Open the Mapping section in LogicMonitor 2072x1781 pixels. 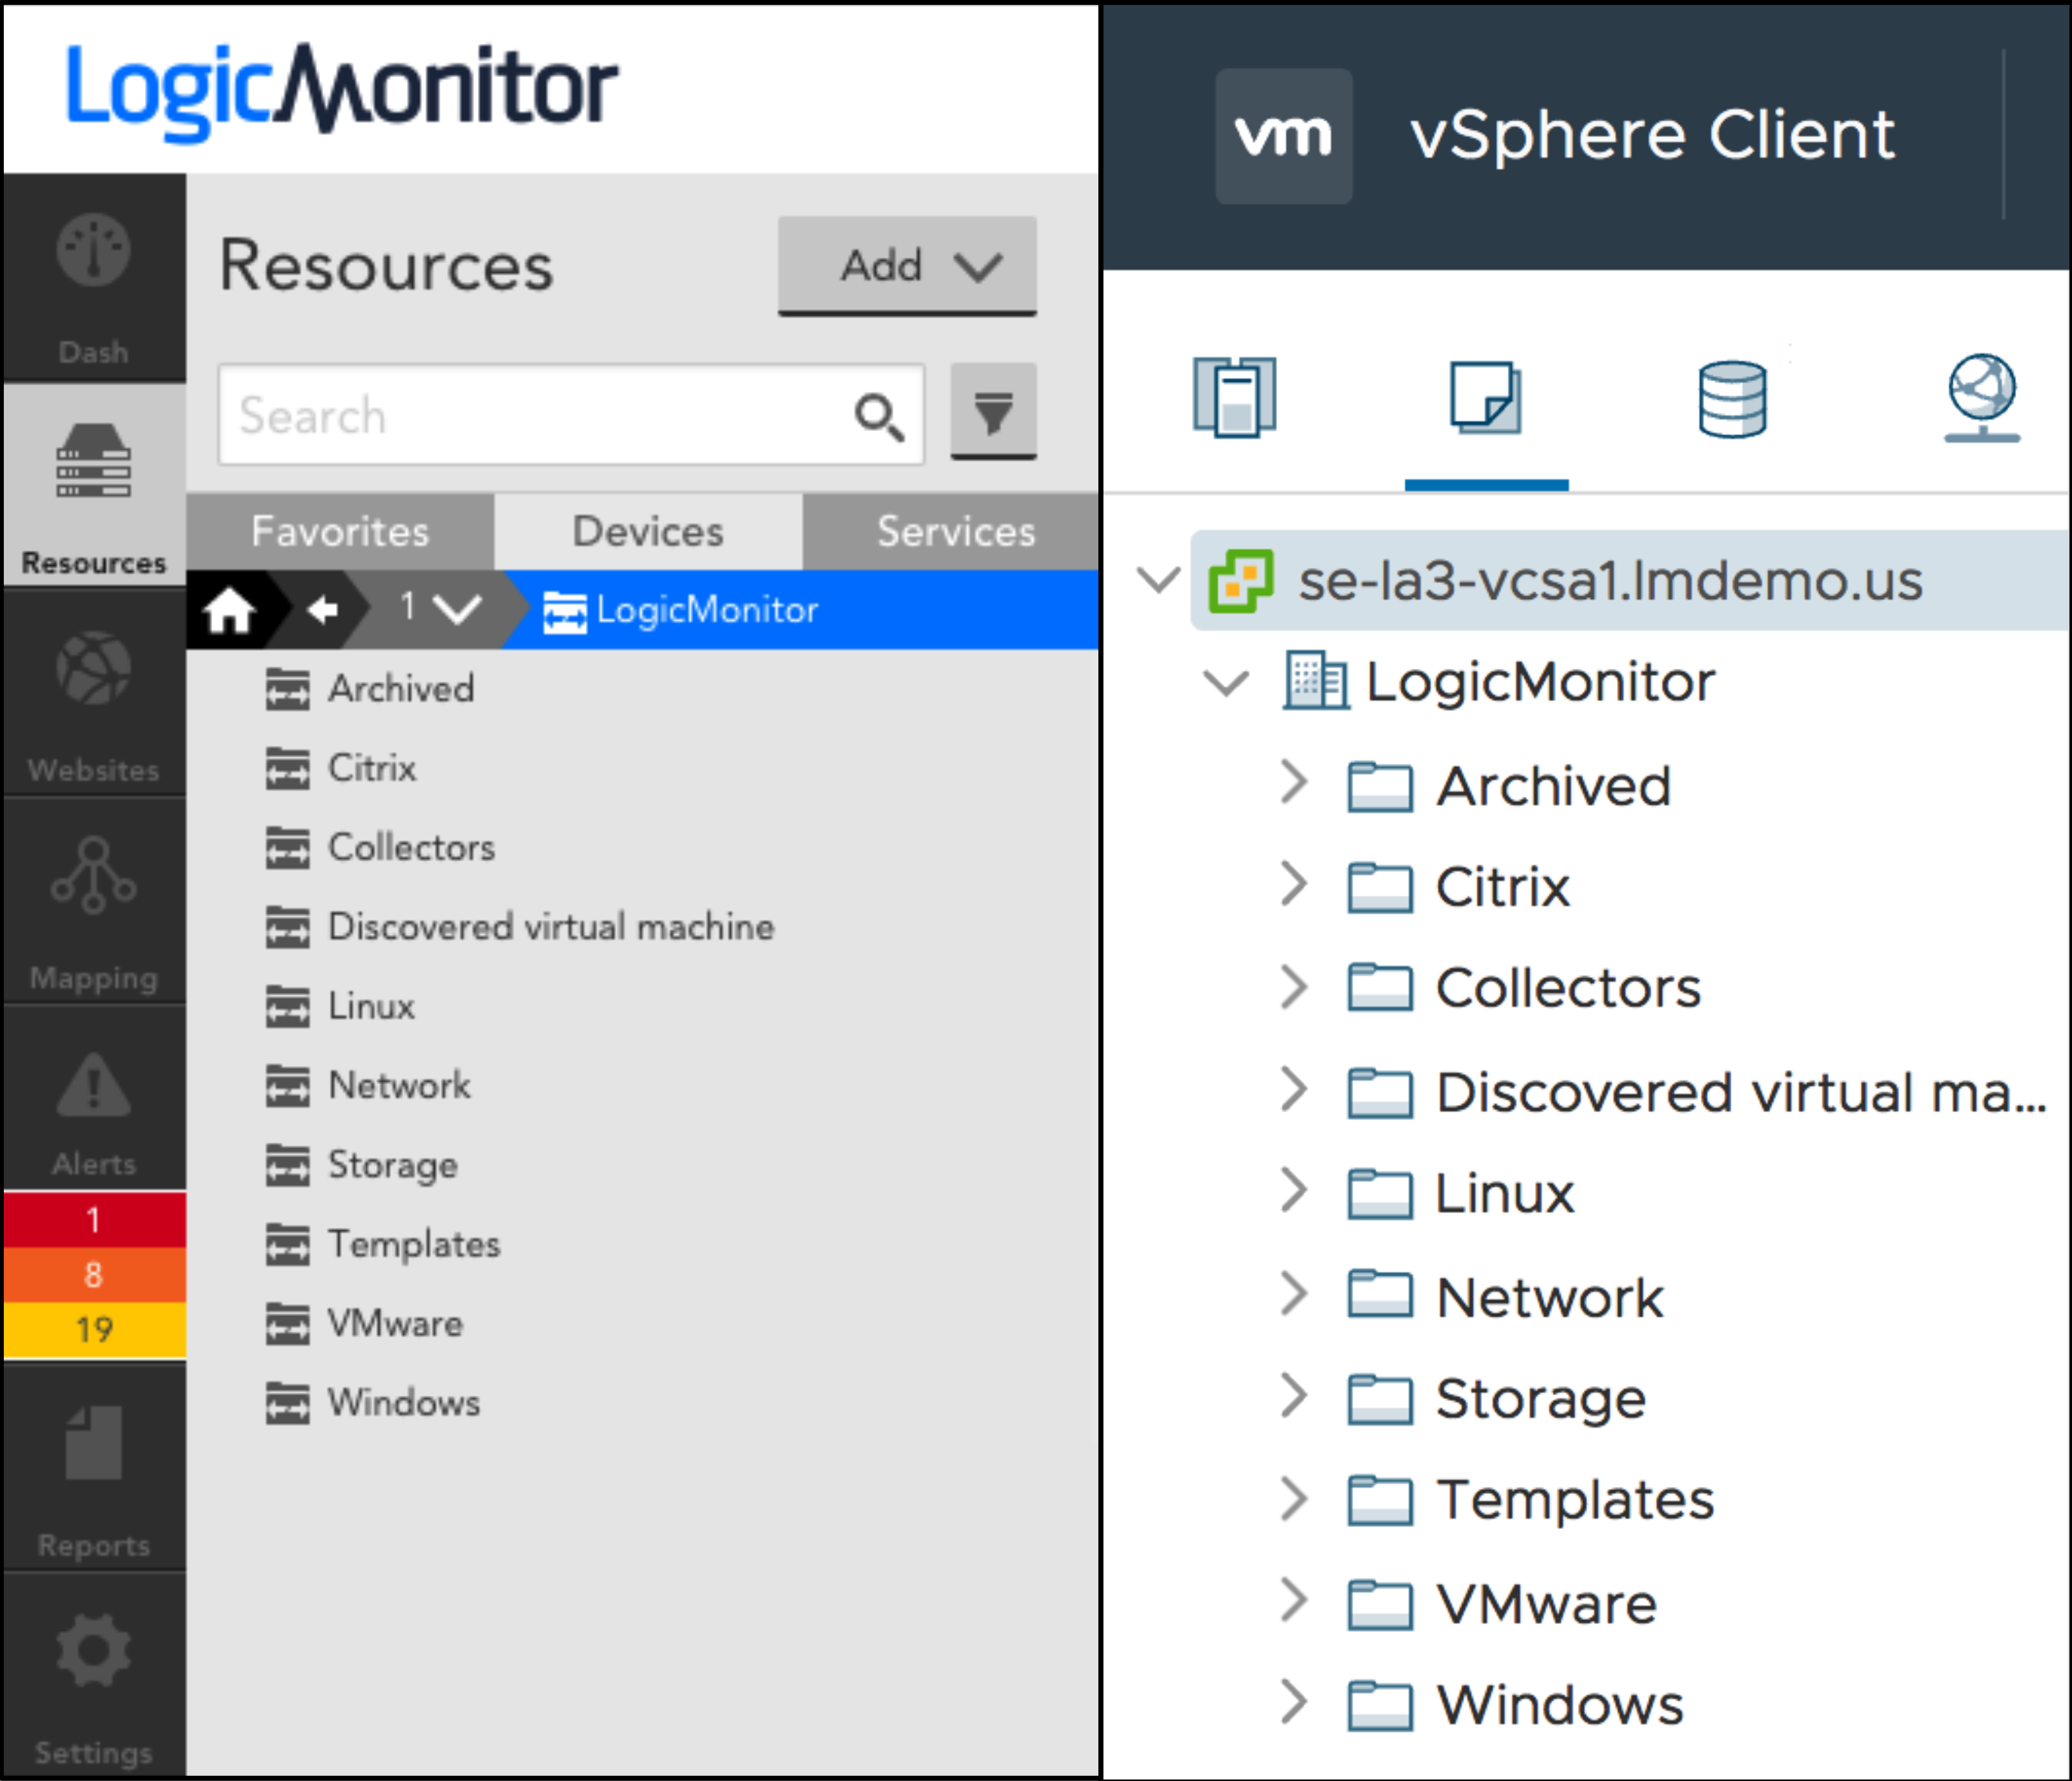[x=94, y=902]
